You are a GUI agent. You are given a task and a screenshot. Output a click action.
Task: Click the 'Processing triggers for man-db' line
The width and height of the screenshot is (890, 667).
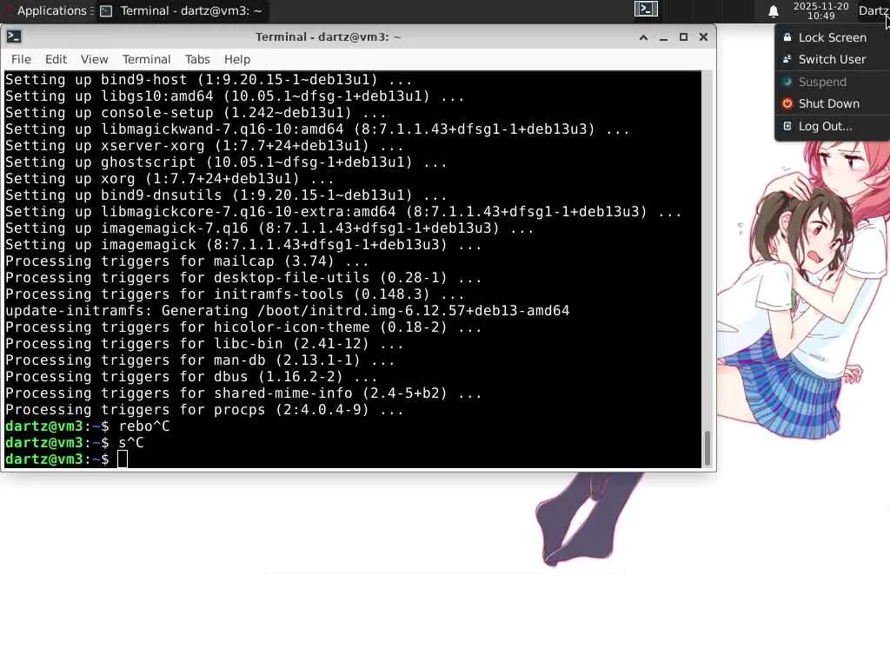200,360
